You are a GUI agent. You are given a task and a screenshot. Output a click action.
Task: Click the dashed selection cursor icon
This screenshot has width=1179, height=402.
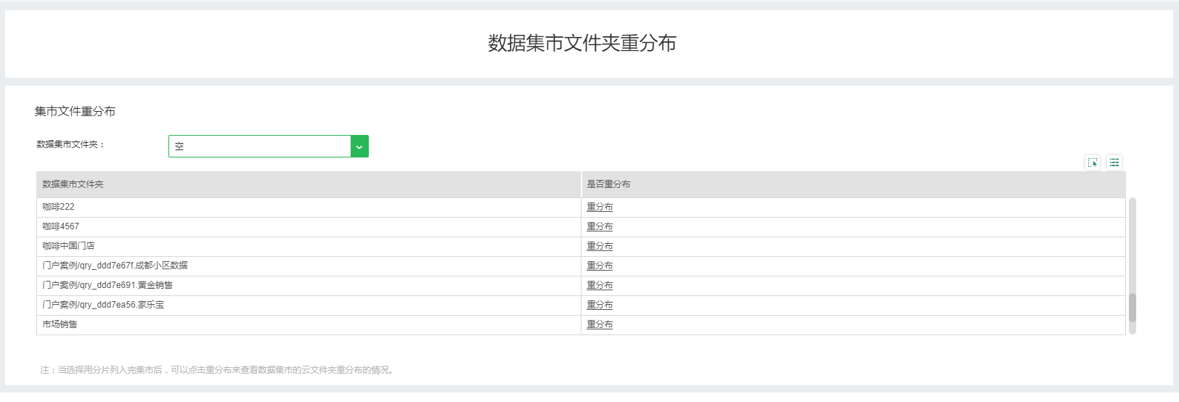pyautogui.click(x=1093, y=163)
